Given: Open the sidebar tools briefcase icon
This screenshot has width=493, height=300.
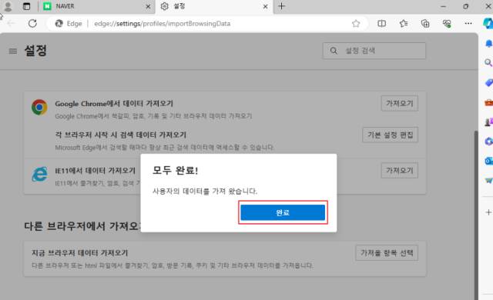Looking at the screenshot, I should pyautogui.click(x=488, y=102).
